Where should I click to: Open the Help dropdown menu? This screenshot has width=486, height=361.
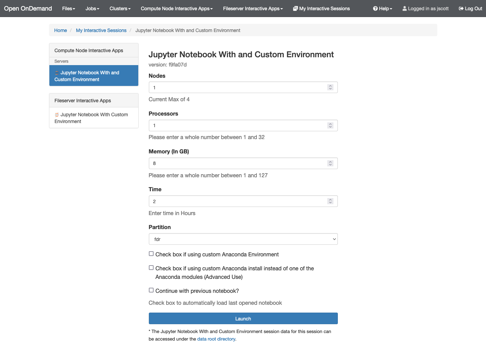click(x=383, y=9)
